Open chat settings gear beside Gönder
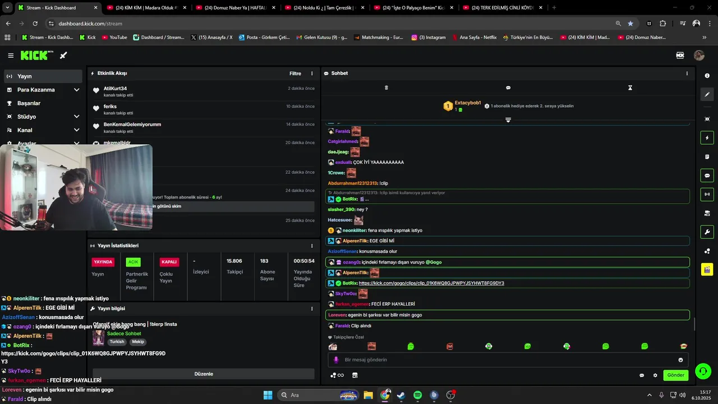 point(655,375)
